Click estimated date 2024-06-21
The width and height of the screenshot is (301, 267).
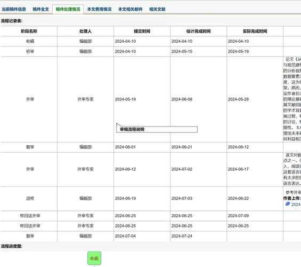coord(182,147)
